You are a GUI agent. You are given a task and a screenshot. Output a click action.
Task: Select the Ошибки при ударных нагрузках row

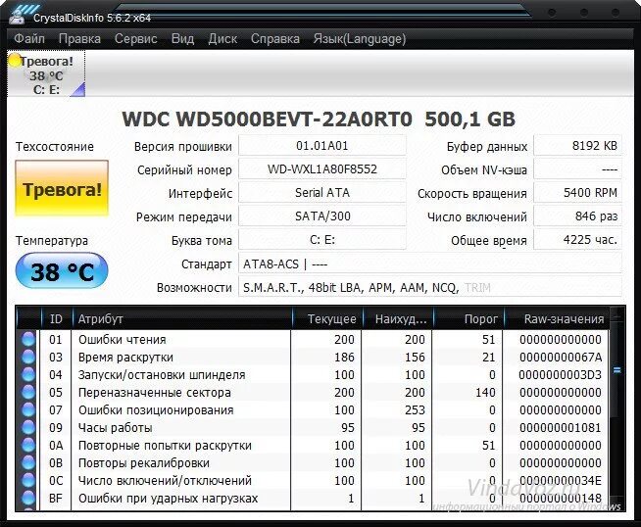(313, 498)
